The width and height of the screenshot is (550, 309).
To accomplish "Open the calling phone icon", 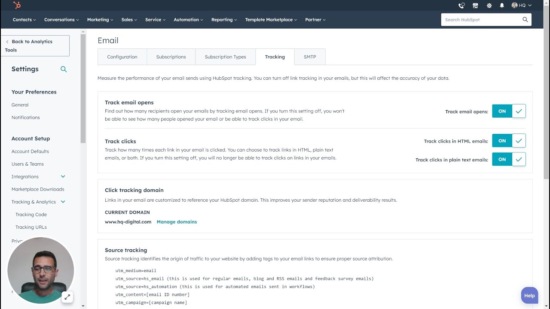I will pos(461,6).
